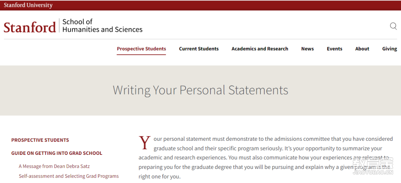Open Stanford University link in red bar
This screenshot has width=401, height=183.
(x=28, y=5)
